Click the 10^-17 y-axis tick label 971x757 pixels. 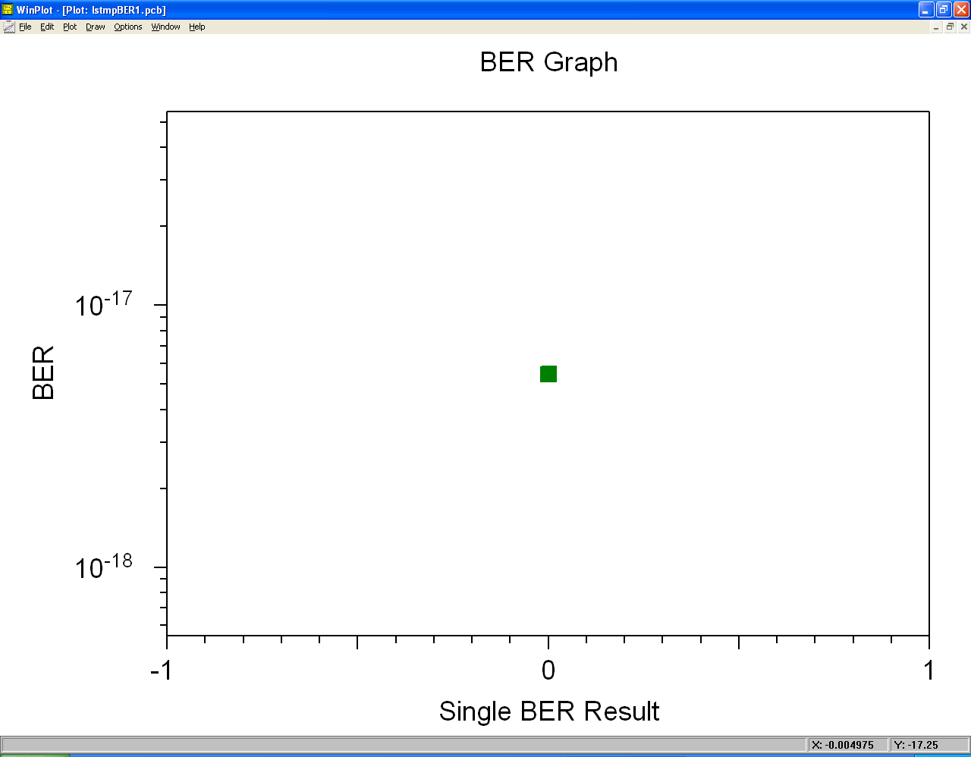103,304
